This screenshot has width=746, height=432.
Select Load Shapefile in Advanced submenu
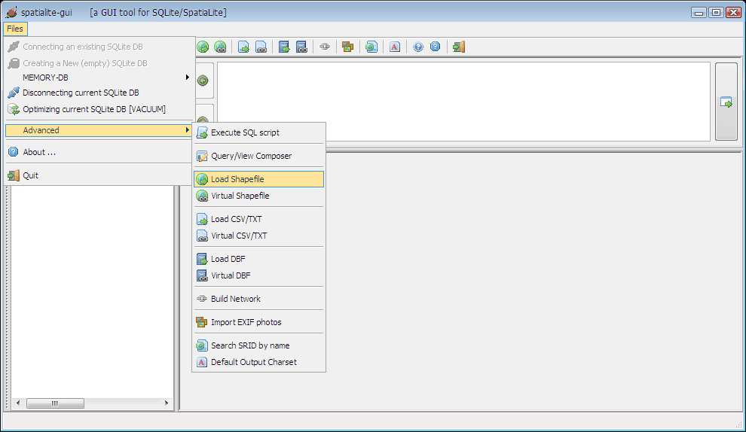[x=258, y=179]
